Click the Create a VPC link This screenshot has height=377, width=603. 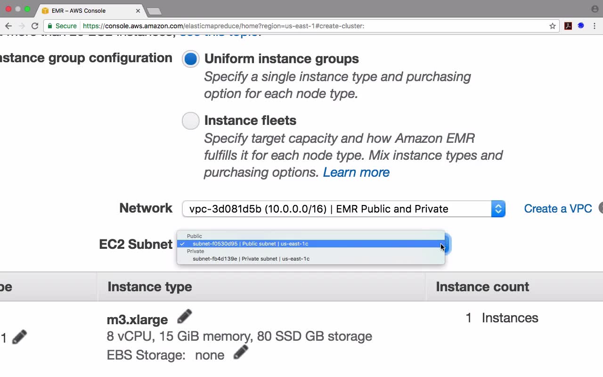tap(558, 209)
